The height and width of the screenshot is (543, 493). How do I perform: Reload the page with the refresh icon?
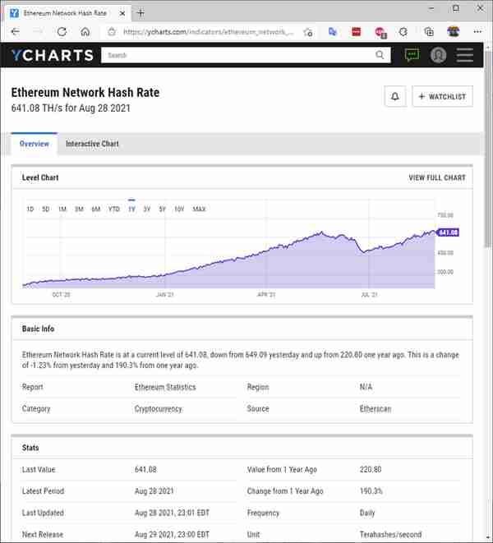[62, 32]
